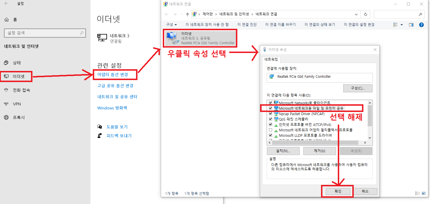The image size is (430, 204).
Task: Toggle Npcap Packet Driver (NPCAP) checkbox
Action: (x=270, y=114)
